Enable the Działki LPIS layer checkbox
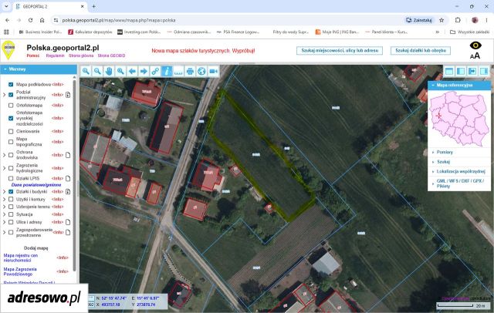The height and width of the screenshot is (313, 494). click(x=11, y=178)
